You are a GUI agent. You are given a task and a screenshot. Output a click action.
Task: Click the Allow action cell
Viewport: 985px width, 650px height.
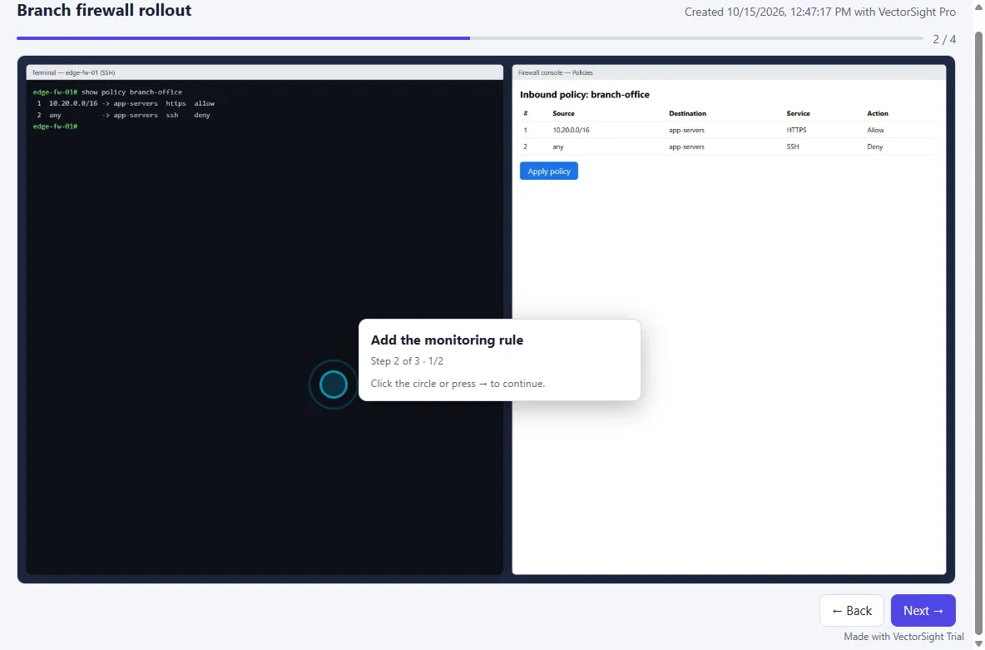pyautogui.click(x=875, y=130)
